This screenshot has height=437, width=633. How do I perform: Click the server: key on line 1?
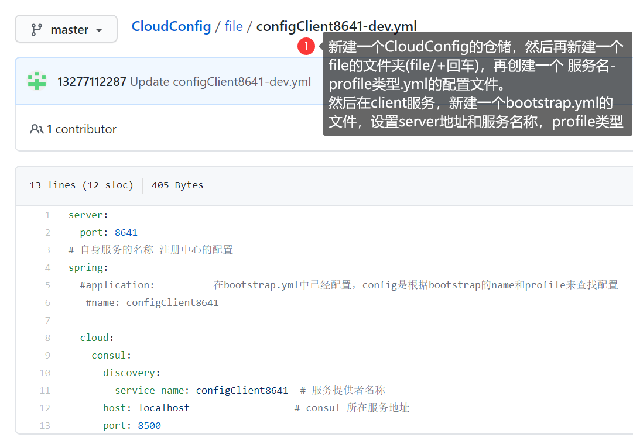(x=88, y=215)
